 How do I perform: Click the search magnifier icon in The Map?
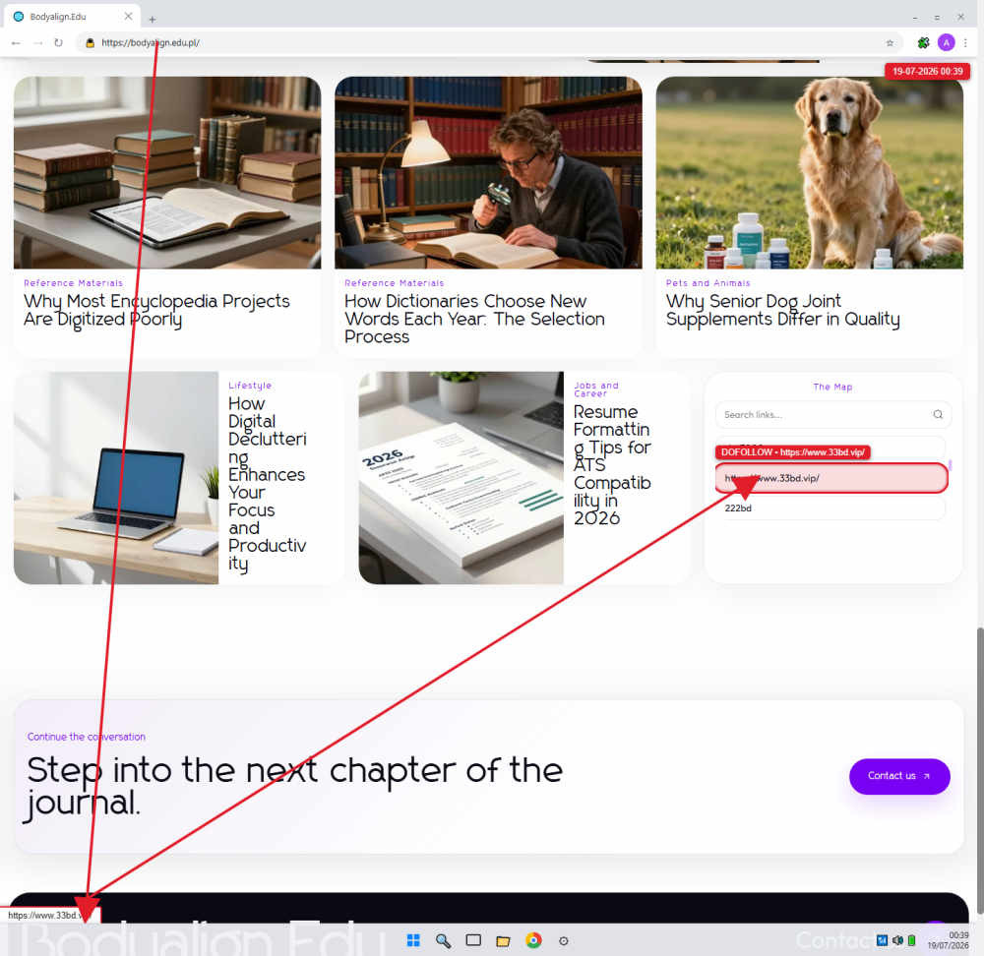click(x=938, y=415)
